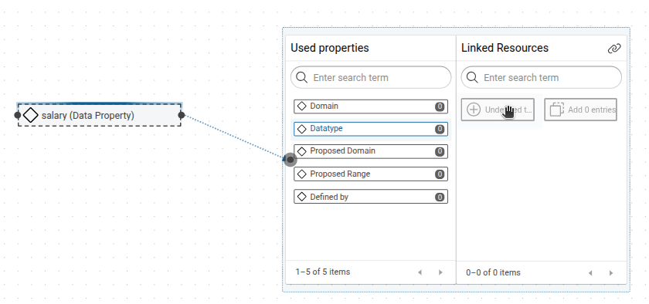Click the 0 count badge on Defined by
This screenshot has height=304, width=649.
[x=440, y=197]
